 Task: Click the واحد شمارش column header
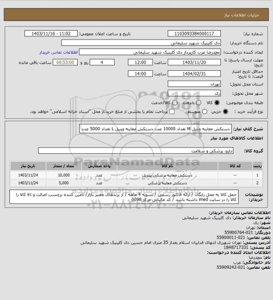(x=99, y=166)
